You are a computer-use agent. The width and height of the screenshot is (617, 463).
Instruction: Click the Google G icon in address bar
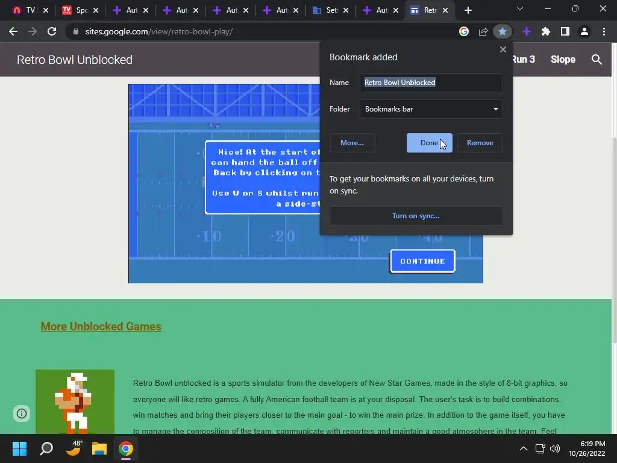[x=464, y=31]
